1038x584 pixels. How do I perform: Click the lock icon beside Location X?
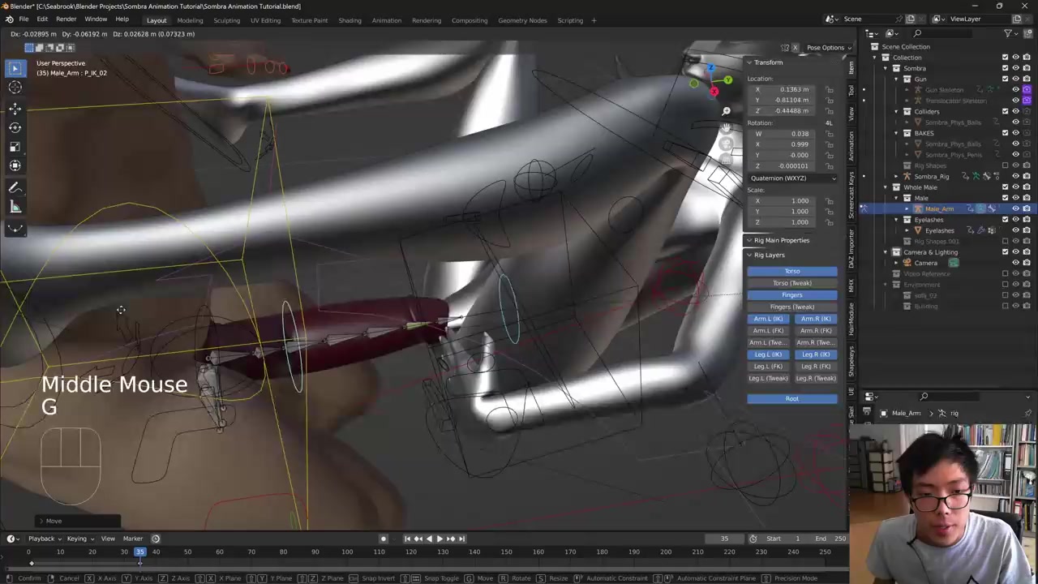829,89
